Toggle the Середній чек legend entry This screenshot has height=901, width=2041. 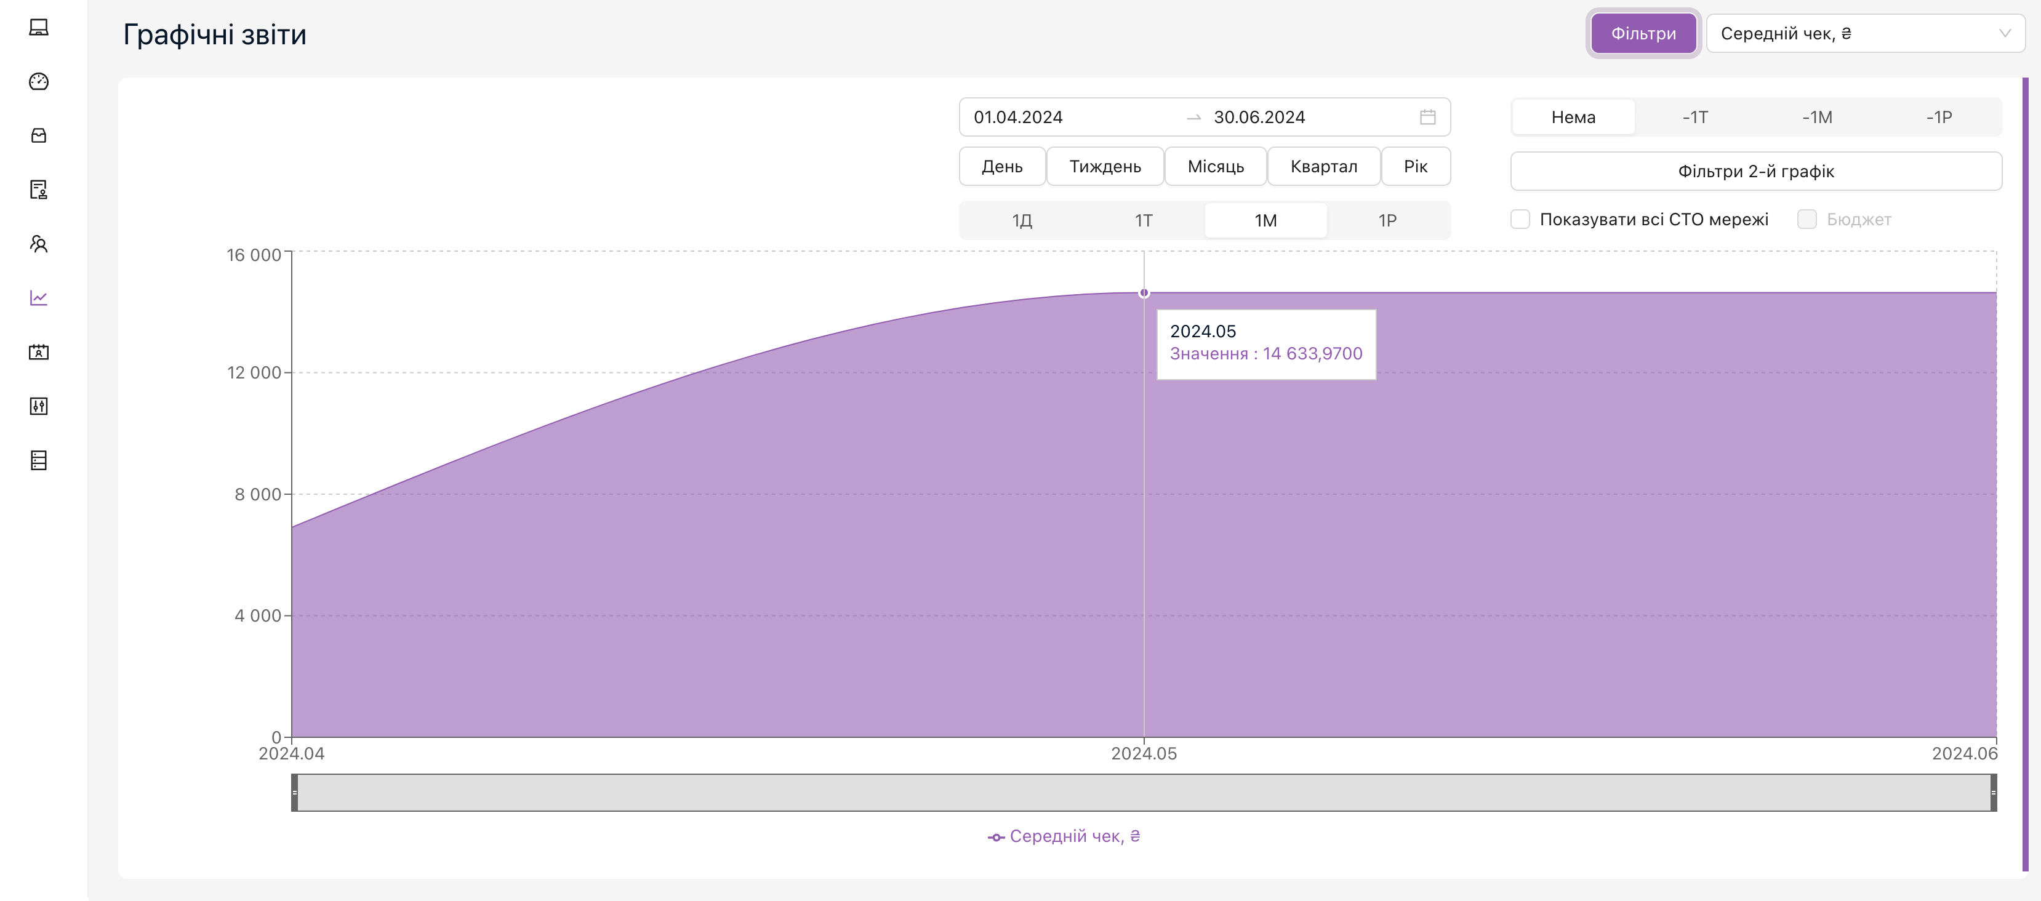click(x=1064, y=837)
